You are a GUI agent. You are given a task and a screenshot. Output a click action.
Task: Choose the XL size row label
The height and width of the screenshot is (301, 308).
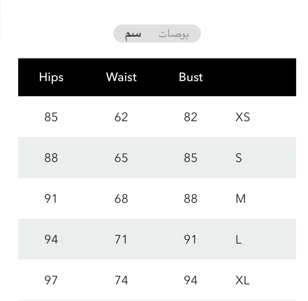pyautogui.click(x=243, y=280)
